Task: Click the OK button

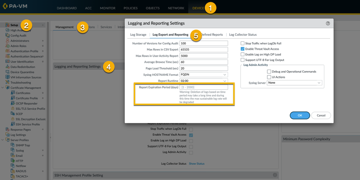Action: coord(299,115)
